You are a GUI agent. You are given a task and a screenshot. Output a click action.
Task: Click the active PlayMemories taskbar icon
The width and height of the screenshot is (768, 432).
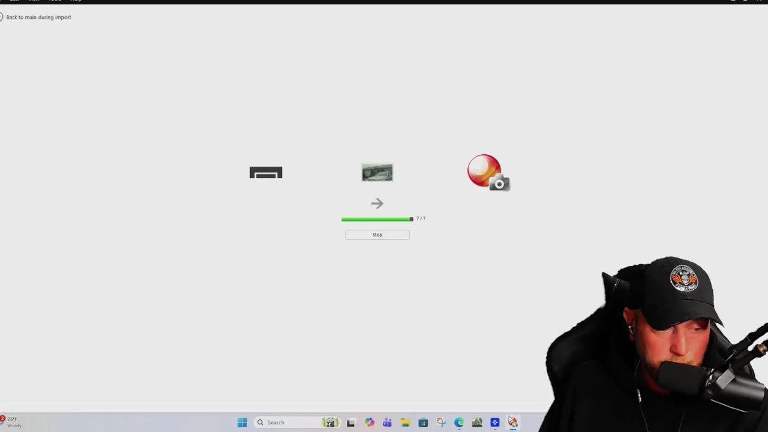pyautogui.click(x=513, y=422)
